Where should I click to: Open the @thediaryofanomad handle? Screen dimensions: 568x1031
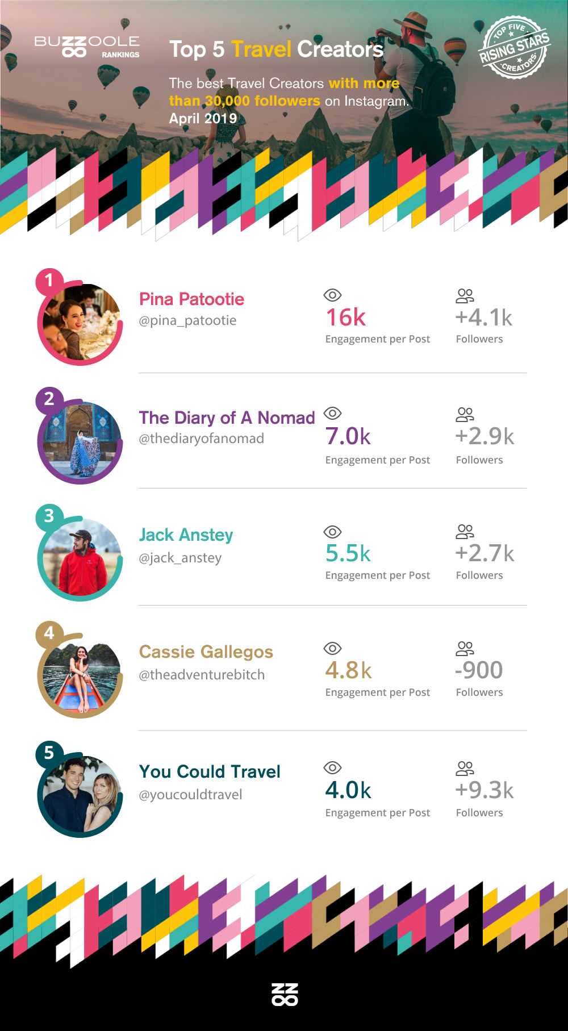[x=202, y=439]
